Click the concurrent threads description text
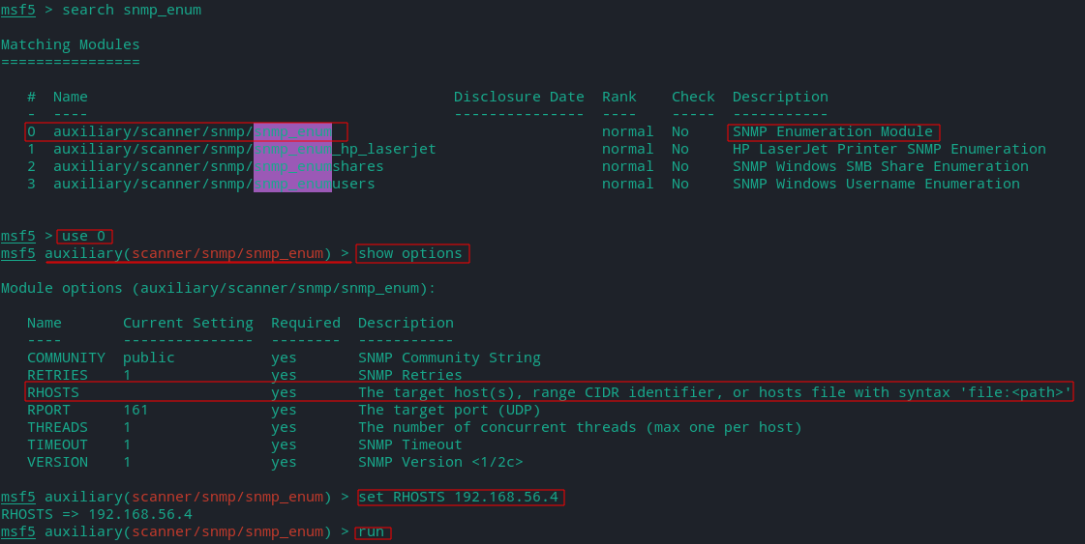Screen dimensions: 1085x544 tap(580, 427)
